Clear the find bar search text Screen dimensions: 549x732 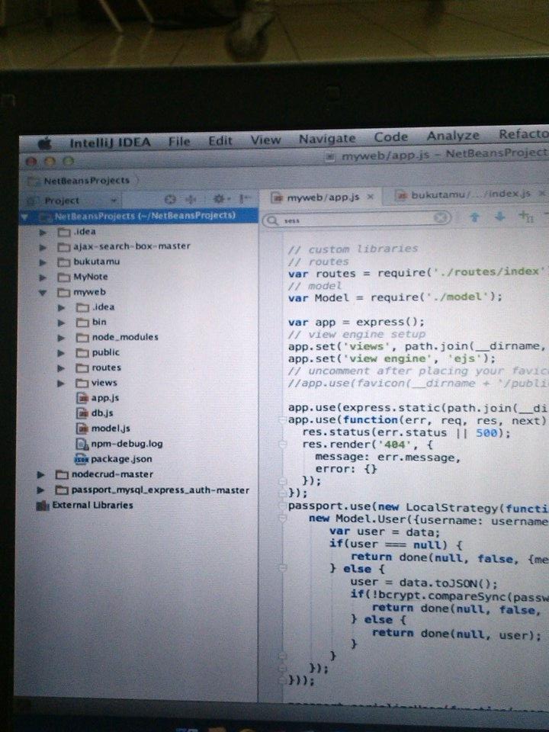[x=440, y=217]
